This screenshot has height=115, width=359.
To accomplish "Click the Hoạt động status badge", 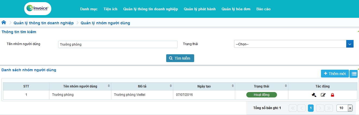I will tap(261, 95).
